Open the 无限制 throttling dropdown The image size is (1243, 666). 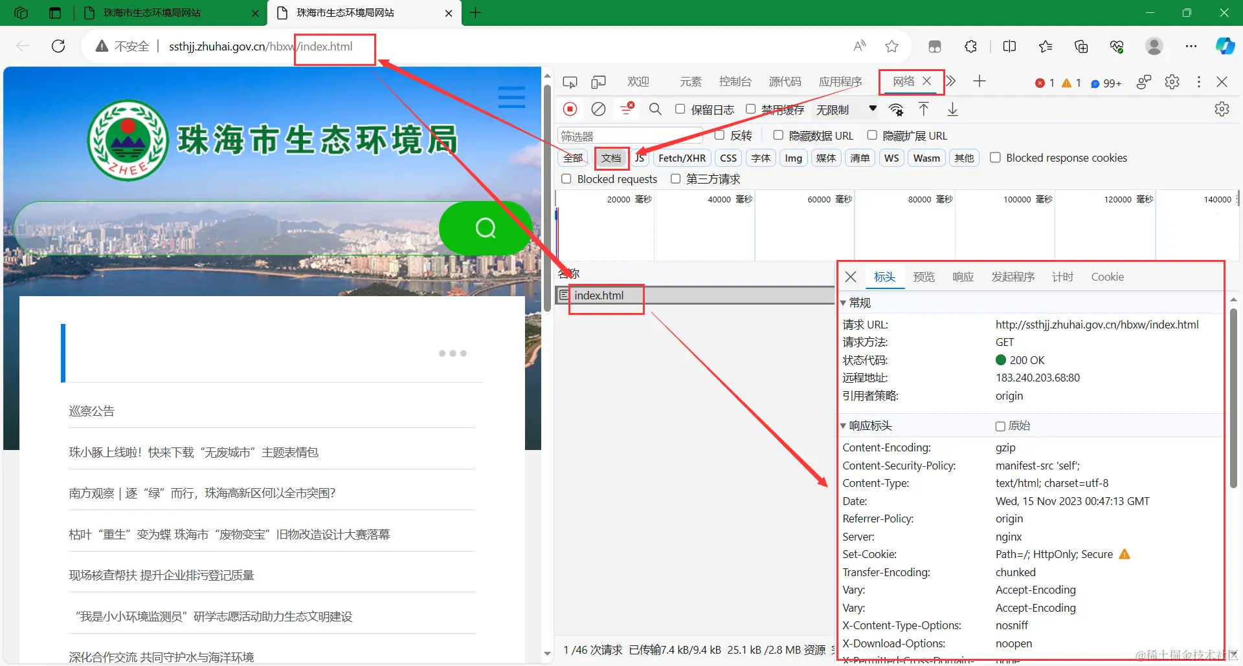coord(846,110)
